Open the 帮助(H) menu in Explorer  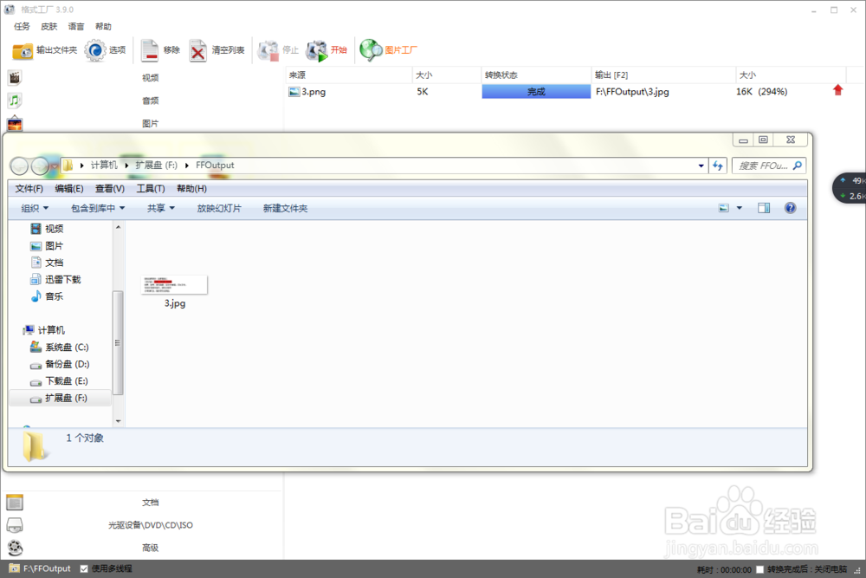(x=191, y=189)
